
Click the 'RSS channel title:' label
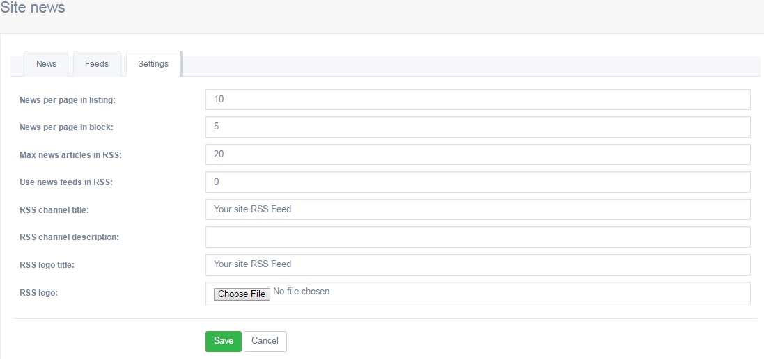click(54, 210)
